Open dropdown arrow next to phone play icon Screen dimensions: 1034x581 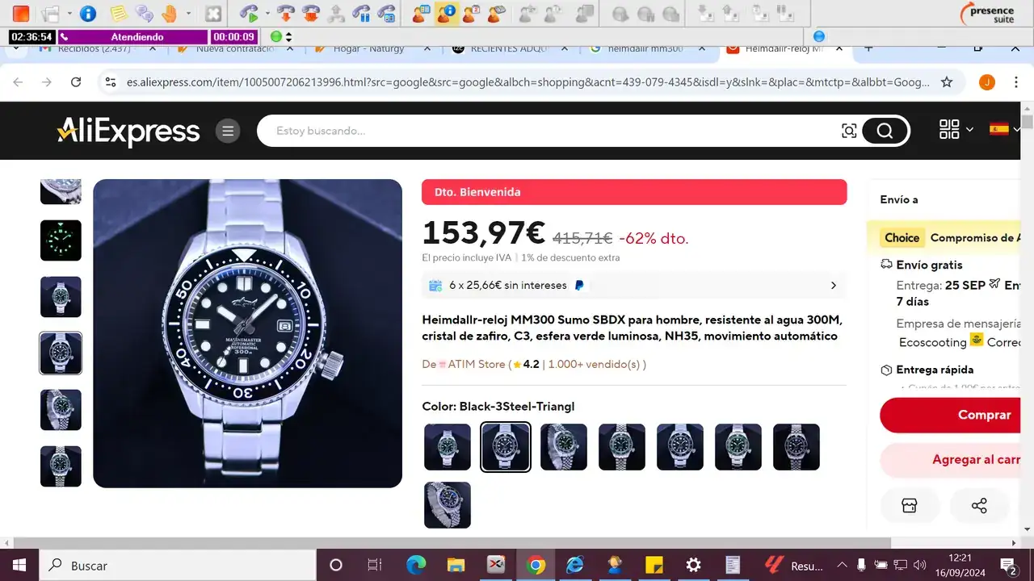point(266,14)
